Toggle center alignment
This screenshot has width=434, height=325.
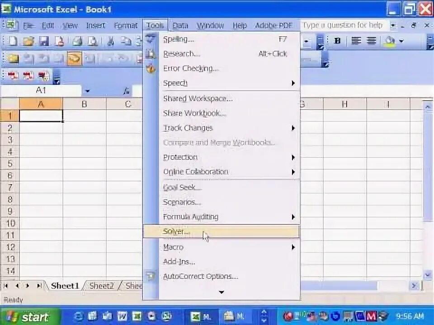coord(356,42)
